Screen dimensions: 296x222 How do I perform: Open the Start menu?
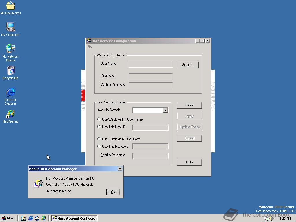click(x=8, y=218)
